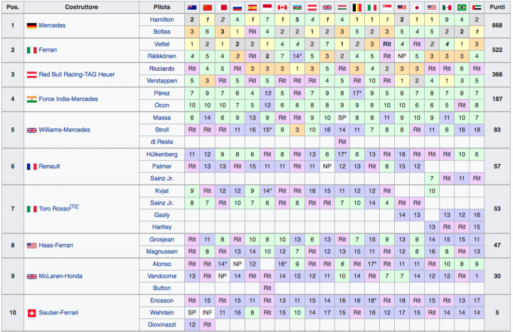Screen dimensions: 513x332
Task: Open the Vettel driver link
Action: (162, 44)
